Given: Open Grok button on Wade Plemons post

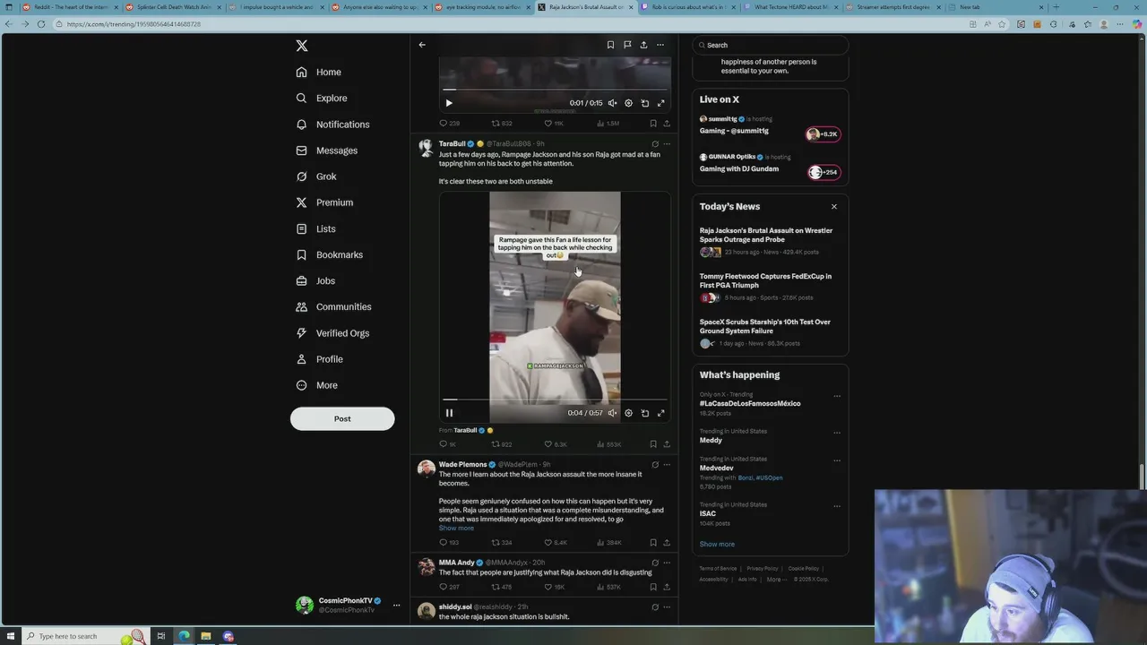Looking at the screenshot, I should coord(655,464).
